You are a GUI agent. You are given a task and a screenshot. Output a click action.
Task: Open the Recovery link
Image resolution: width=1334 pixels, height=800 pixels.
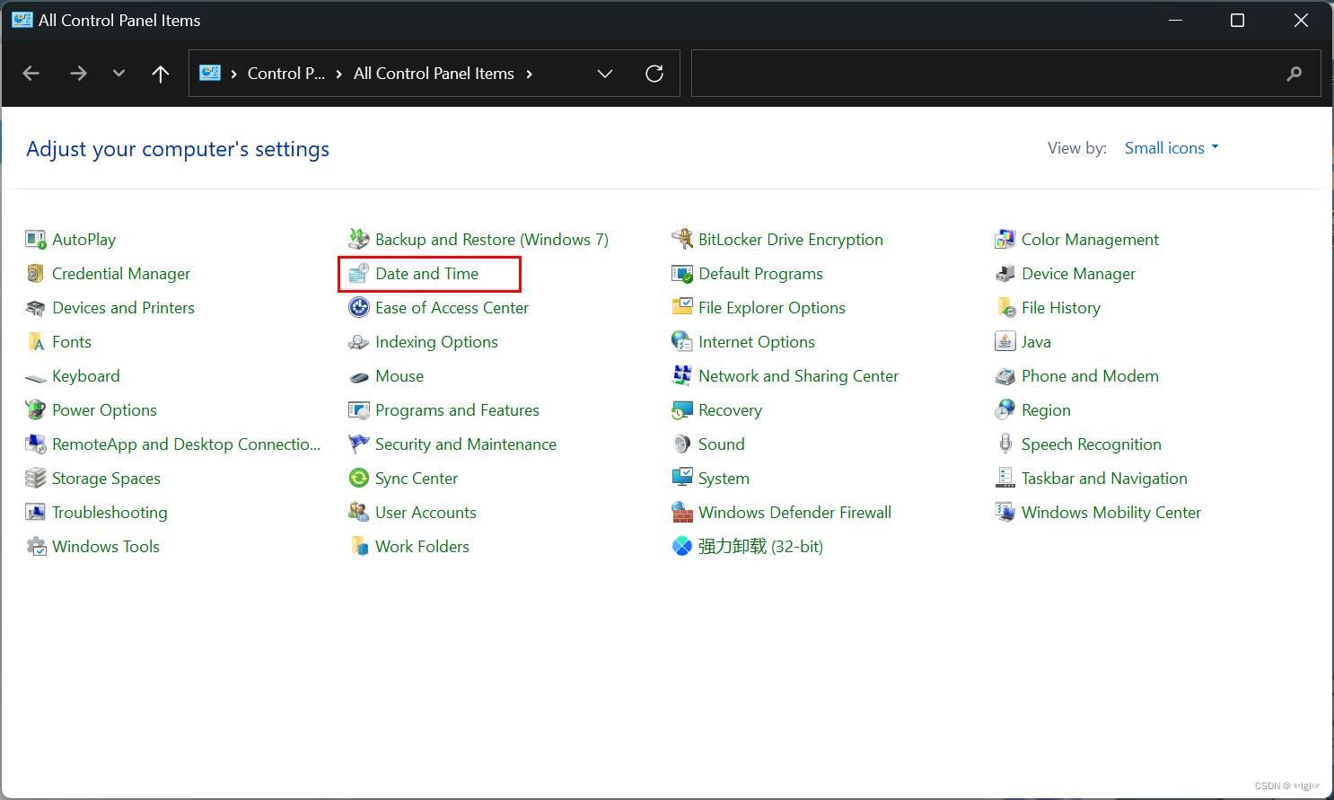click(730, 410)
